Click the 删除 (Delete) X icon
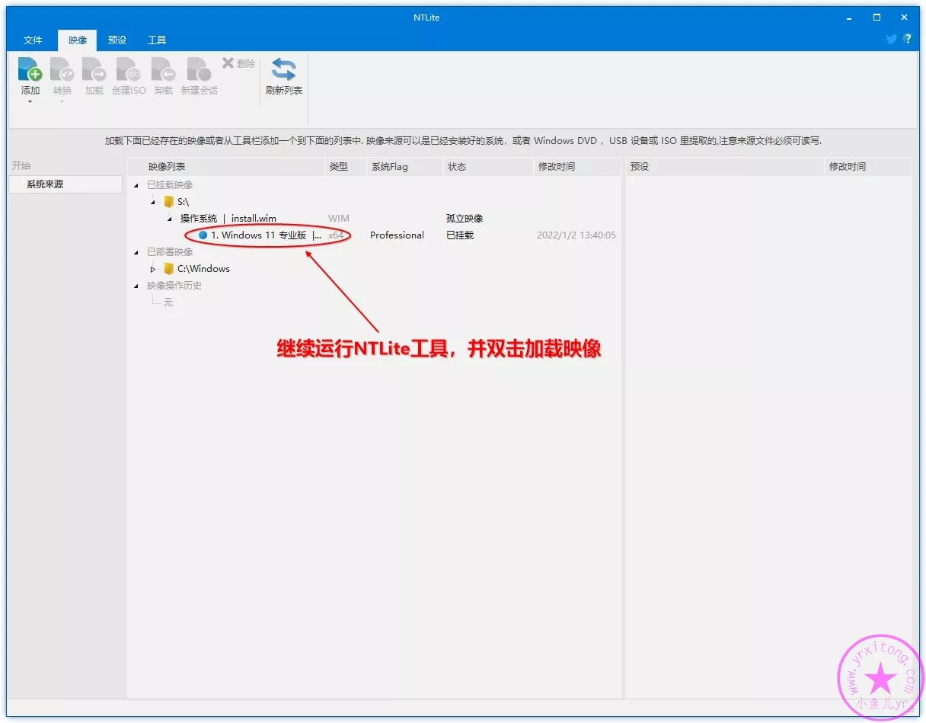Screen dimensions: 926x723 (x=228, y=63)
